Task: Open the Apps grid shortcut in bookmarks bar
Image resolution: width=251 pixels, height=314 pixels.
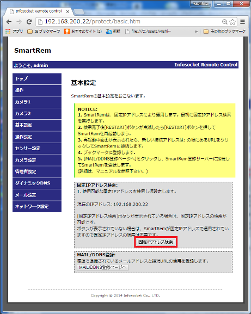Action: point(14,31)
